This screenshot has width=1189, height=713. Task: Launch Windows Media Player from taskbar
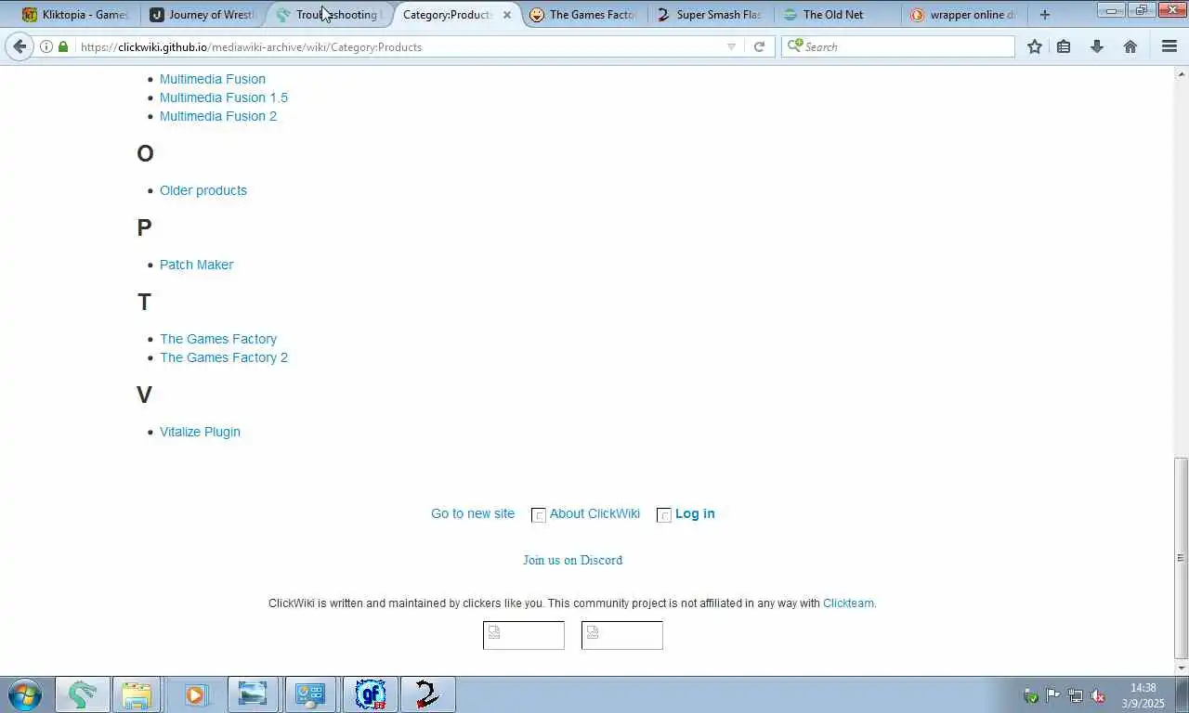[195, 694]
